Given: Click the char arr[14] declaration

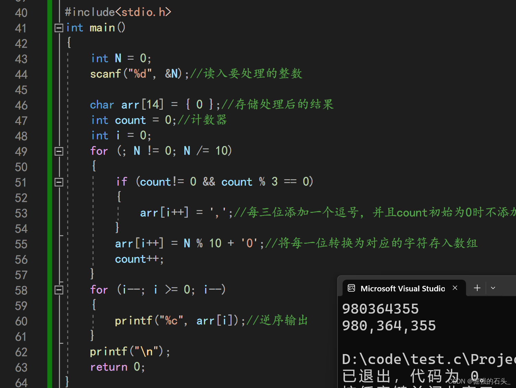Looking at the screenshot, I should point(127,105).
